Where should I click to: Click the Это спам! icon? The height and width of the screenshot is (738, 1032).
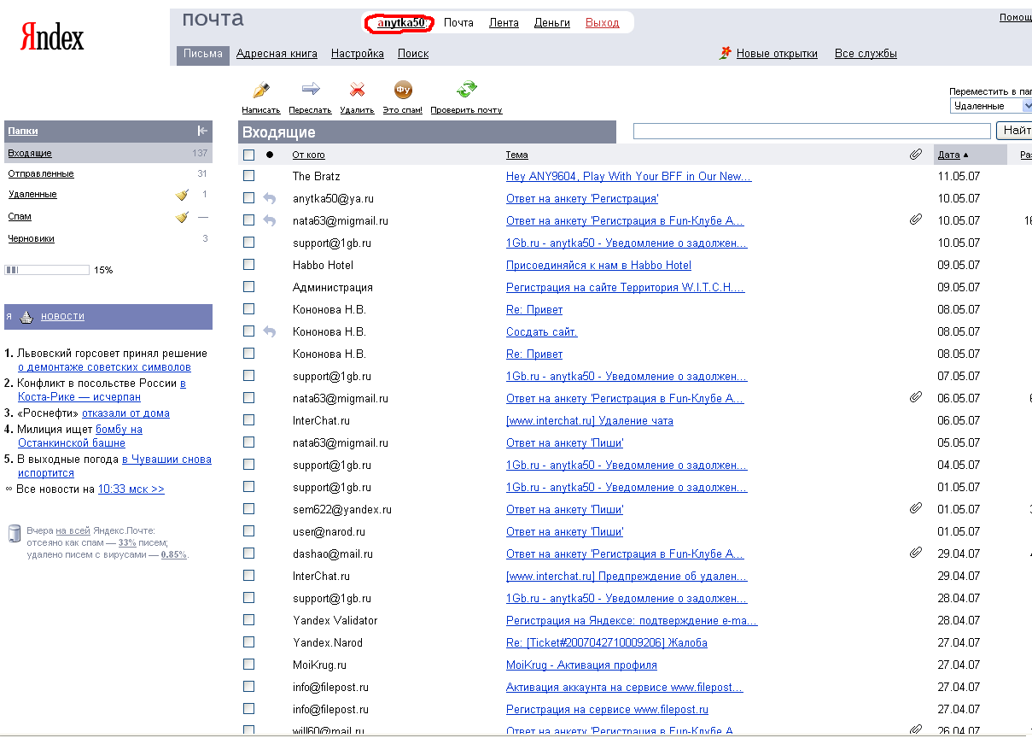[403, 89]
